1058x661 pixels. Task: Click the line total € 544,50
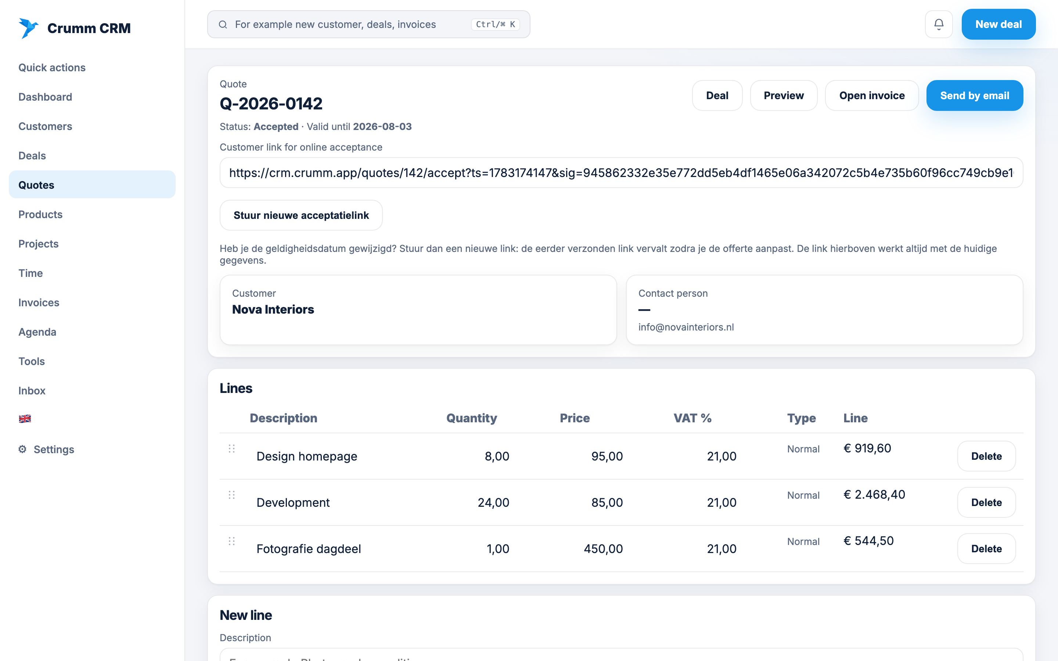click(x=868, y=541)
